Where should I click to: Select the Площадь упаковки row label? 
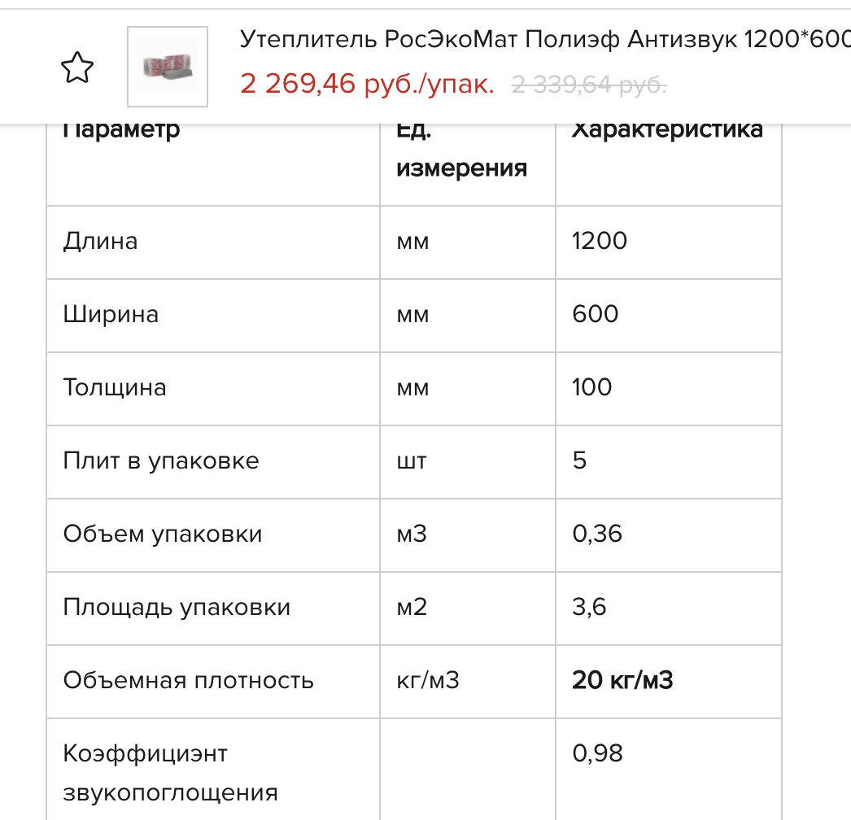click(177, 608)
